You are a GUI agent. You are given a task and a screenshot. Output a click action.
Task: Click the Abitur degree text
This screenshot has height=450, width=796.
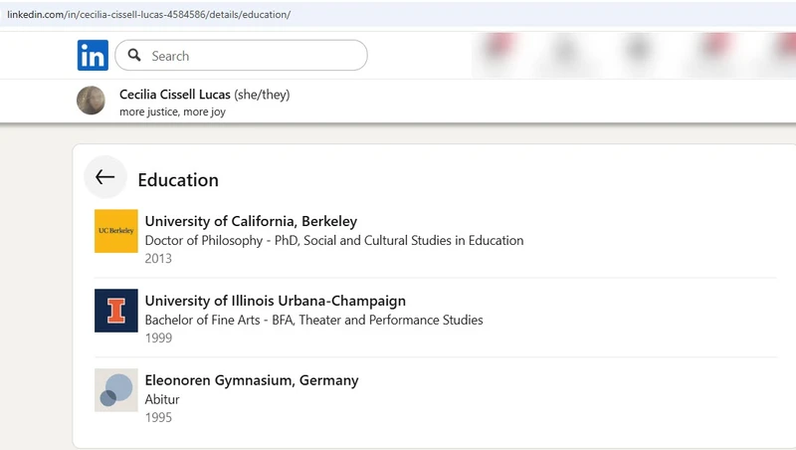pos(162,399)
